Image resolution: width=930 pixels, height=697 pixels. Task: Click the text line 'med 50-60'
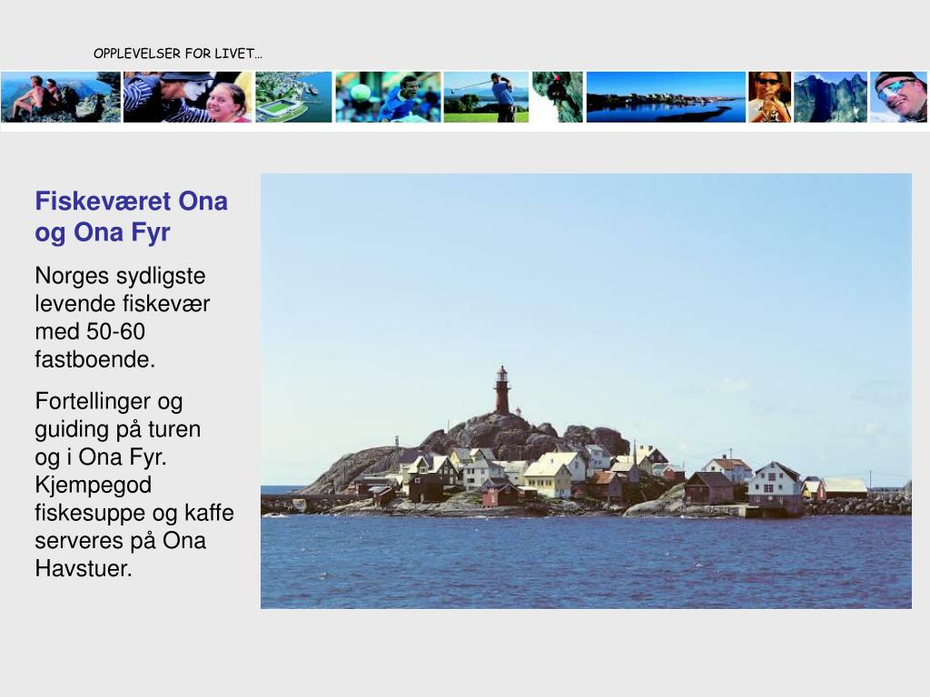coord(90,331)
